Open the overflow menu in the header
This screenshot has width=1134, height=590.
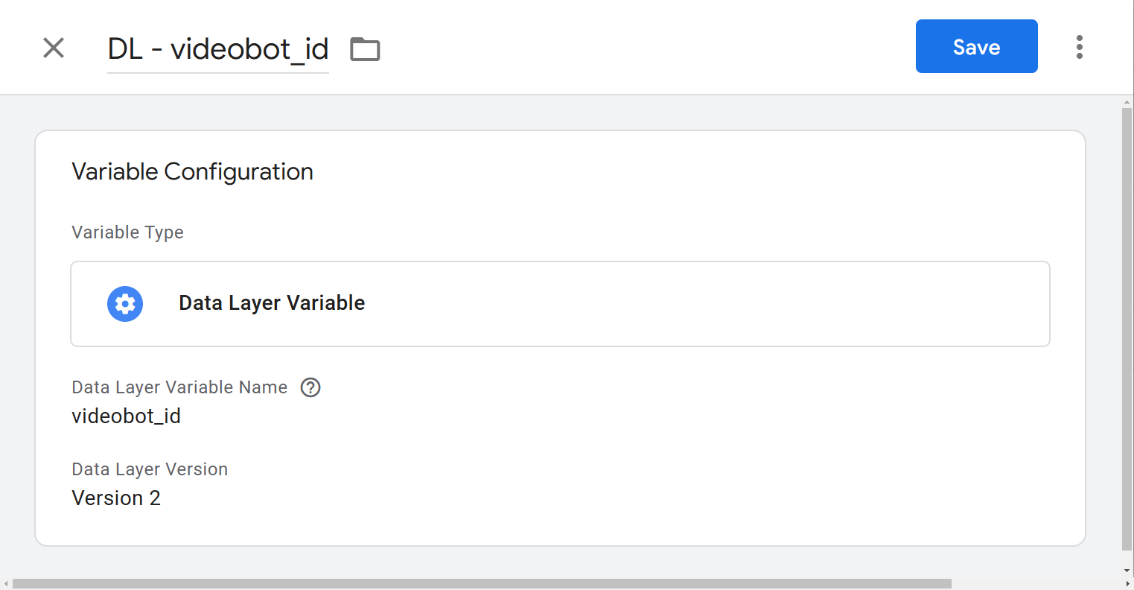[1079, 46]
